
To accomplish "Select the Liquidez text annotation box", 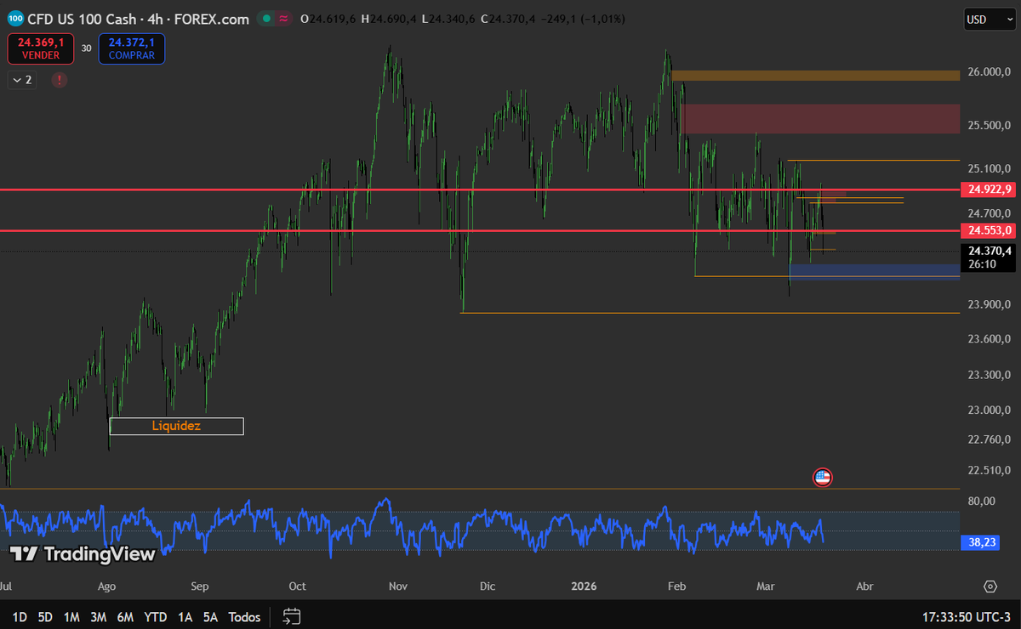I will (177, 426).
